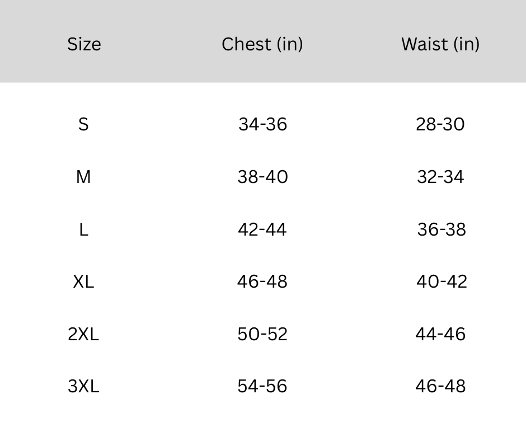Click the Size column header
The height and width of the screenshot is (441, 526).
[x=84, y=44]
